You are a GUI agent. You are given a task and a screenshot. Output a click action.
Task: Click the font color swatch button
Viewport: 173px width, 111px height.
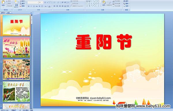coord(49,6)
